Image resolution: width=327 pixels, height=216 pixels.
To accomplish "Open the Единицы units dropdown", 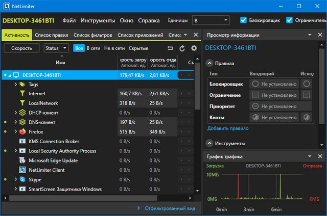I will (211, 21).
